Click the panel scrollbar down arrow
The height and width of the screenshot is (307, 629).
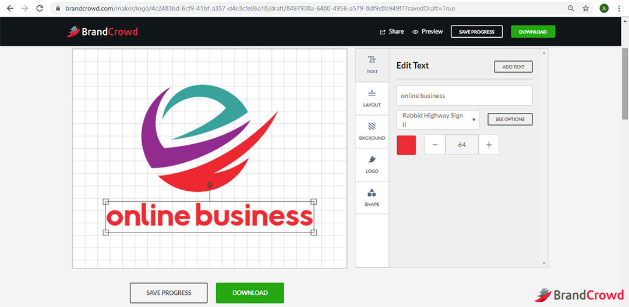545,263
